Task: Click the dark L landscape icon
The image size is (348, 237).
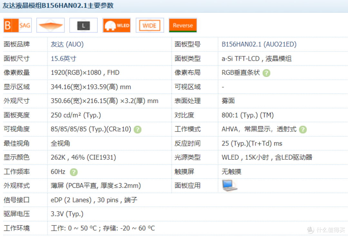Action: click(83, 25)
